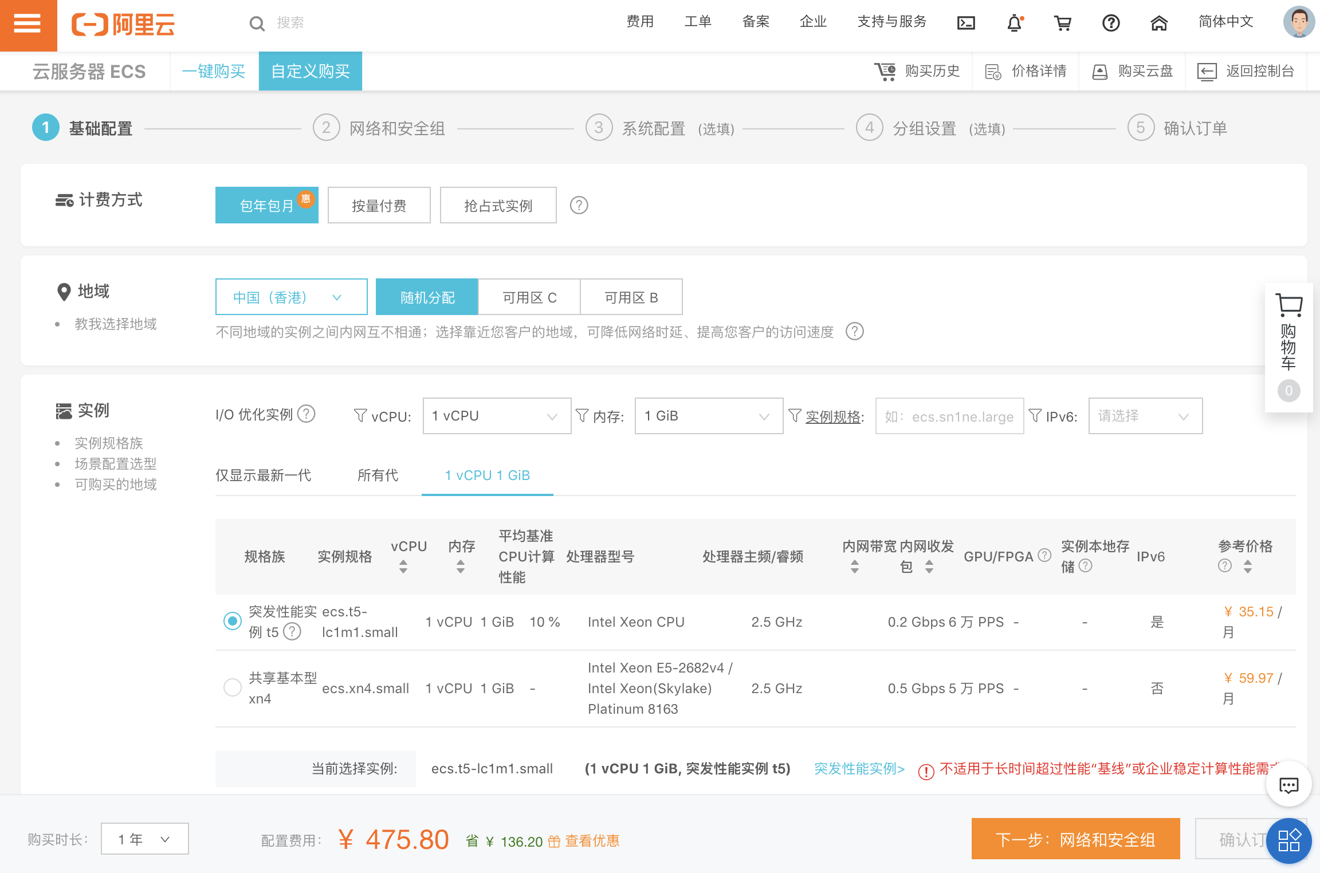Select the ecs.t5-lc1m1.small radio button
Image resolution: width=1320 pixels, height=873 pixels.
[232, 621]
